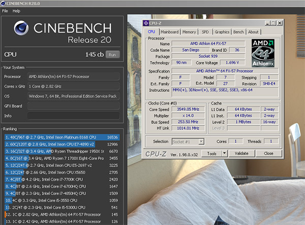The image size is (305, 225).
Task: Open the Help menu in Cinebench
Action: click(x=16, y=11)
